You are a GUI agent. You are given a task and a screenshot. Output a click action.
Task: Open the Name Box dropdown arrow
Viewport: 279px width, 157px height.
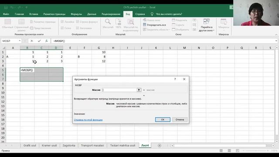20,41
